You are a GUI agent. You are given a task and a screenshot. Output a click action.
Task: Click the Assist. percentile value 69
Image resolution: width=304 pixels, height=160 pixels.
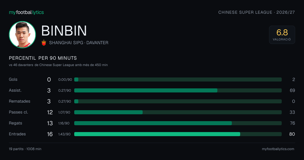click(292, 90)
